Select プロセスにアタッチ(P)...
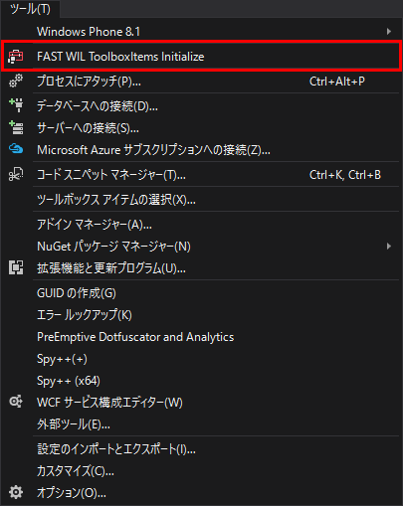The height and width of the screenshot is (506, 403). click(201, 81)
